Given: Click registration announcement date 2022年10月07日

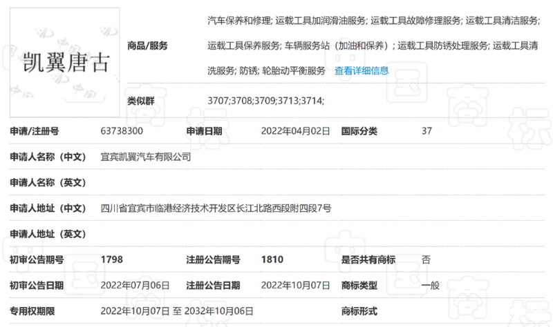Looking at the screenshot, I should point(296,286).
